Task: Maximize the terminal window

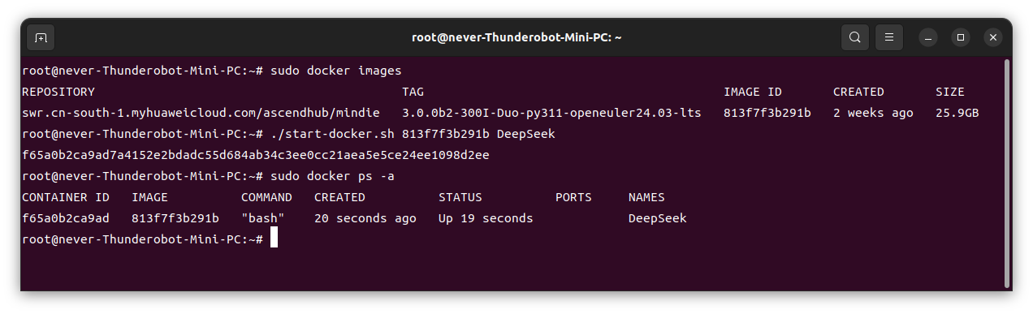Action: [x=961, y=37]
